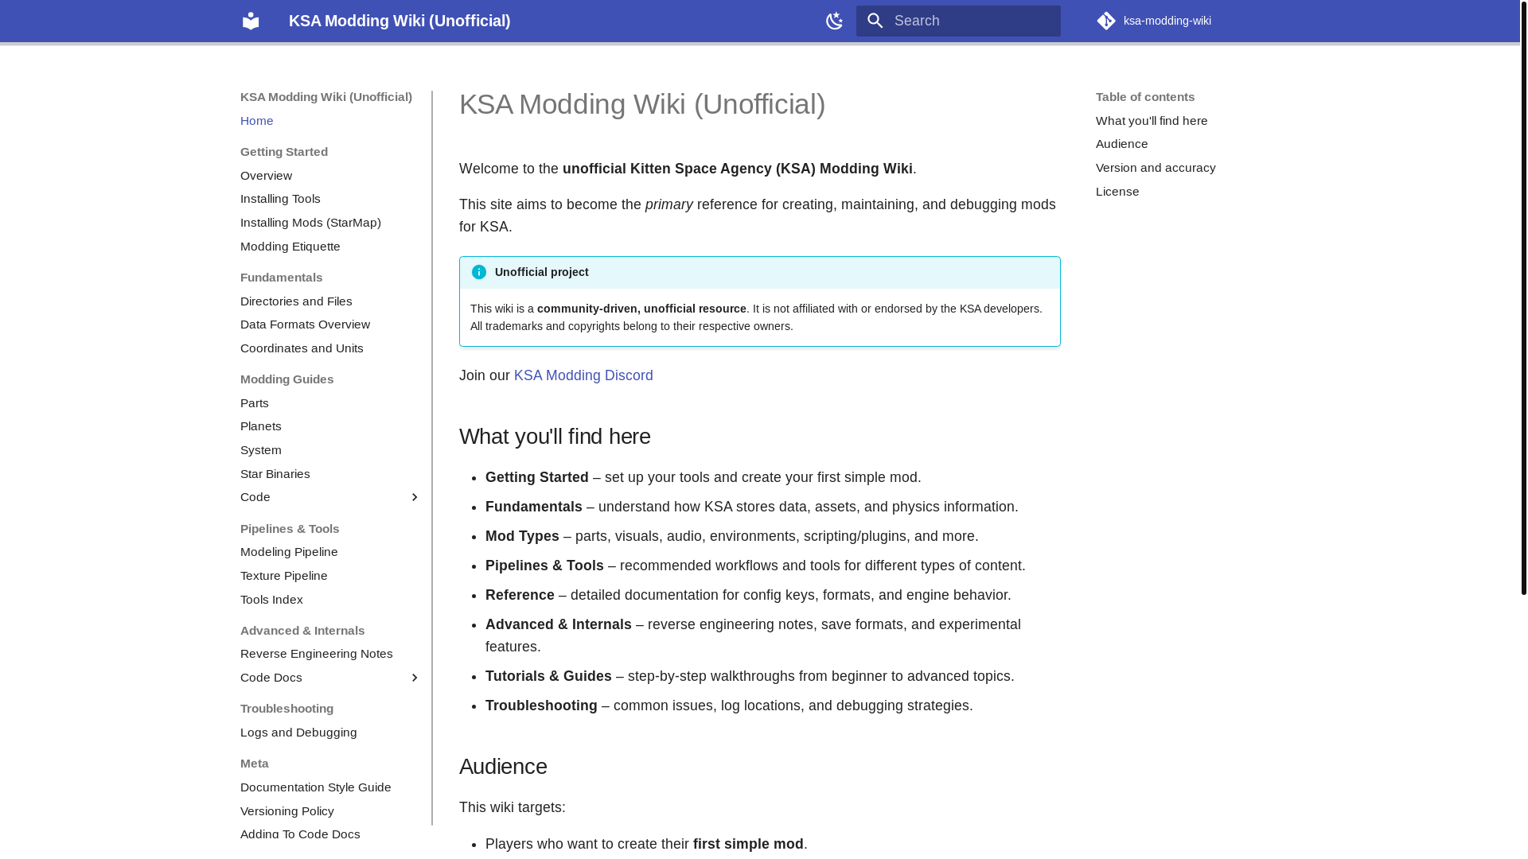Screen dimensions: 1528x859
Task: Open Installing Mods (StarMap)
Action: [310, 223]
